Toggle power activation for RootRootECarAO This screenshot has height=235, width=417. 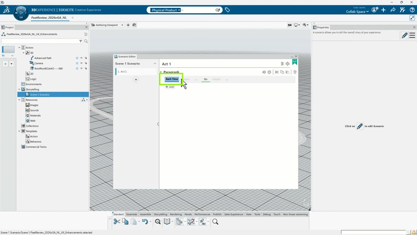[x=77, y=68]
